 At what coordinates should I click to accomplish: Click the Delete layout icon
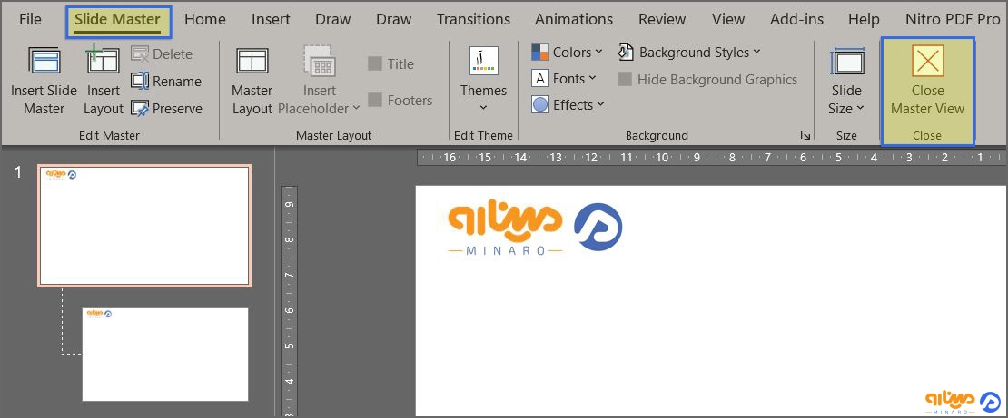(x=140, y=53)
